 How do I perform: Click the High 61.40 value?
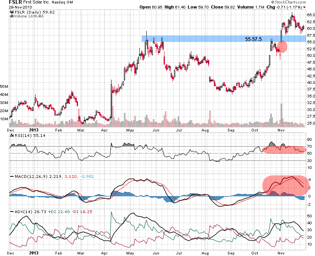[x=175, y=7]
